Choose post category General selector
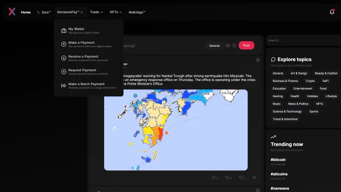341x192 pixels. click(x=214, y=46)
